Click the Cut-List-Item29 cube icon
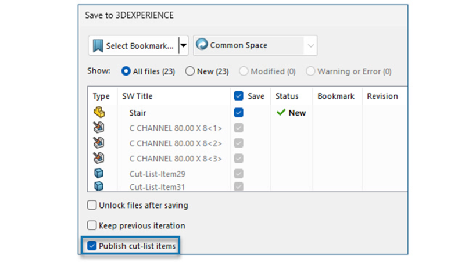465x262 pixels. (99, 173)
